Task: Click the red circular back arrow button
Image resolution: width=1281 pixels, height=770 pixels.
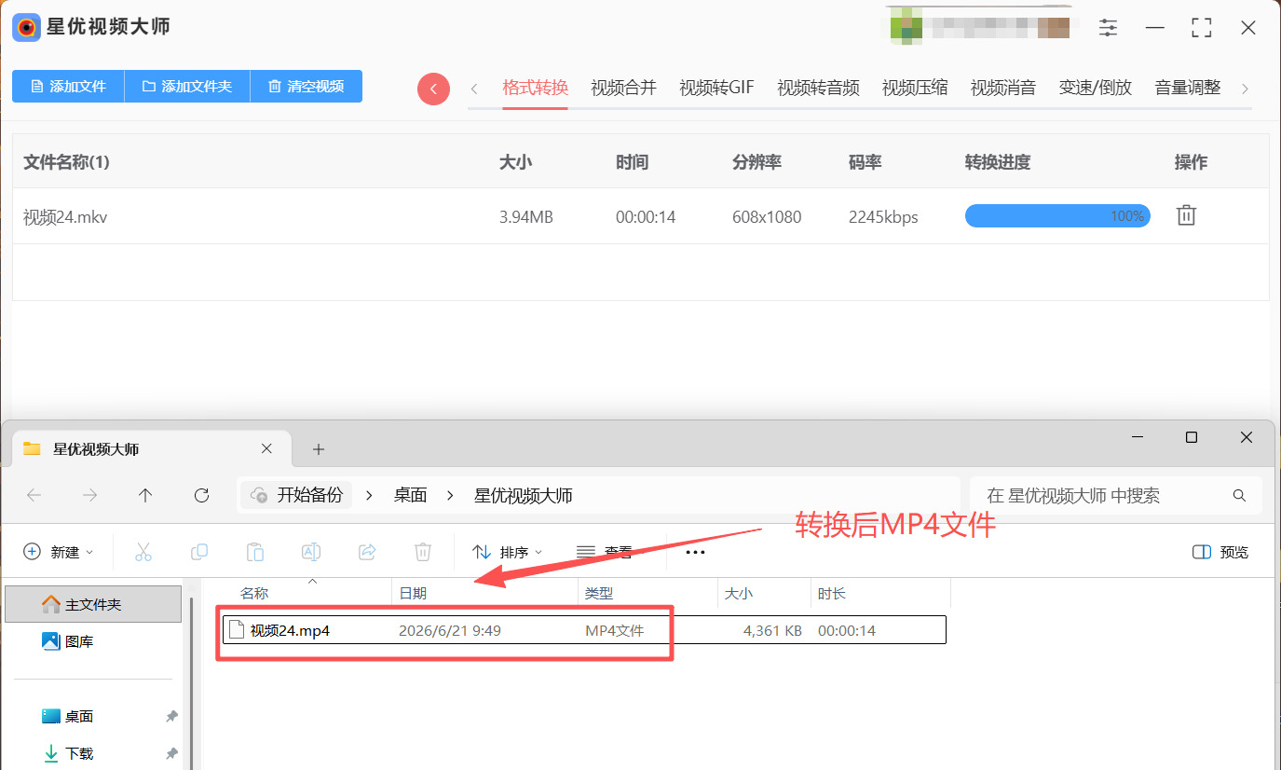Action: [433, 89]
